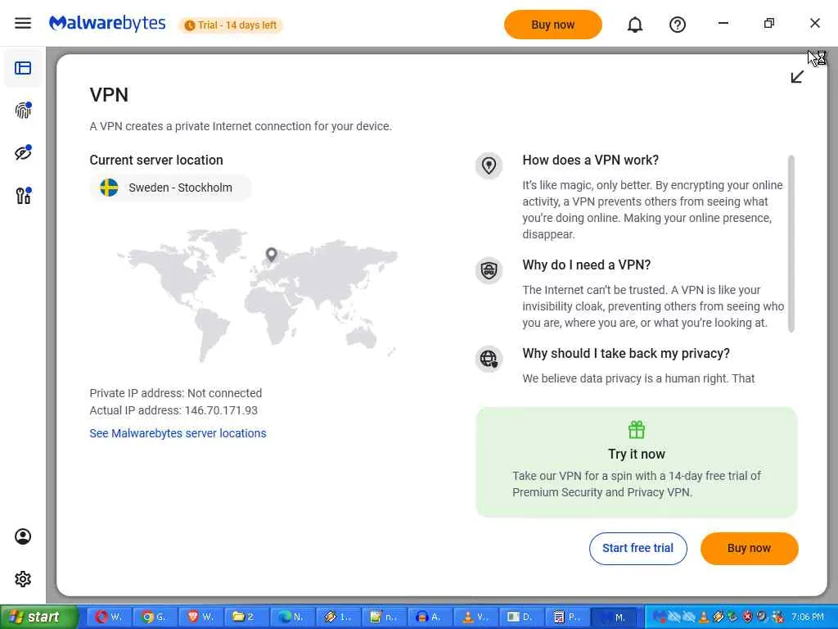The image size is (838, 629).
Task: Click the Buy now button at card bottom
Action: coord(749,548)
